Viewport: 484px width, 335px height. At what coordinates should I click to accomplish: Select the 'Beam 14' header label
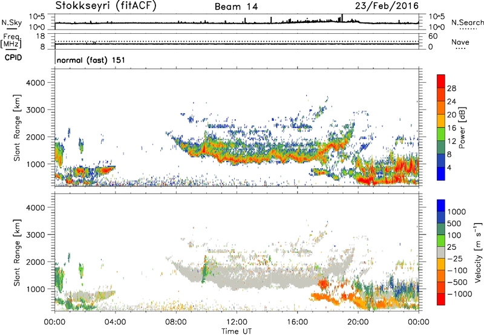(x=236, y=7)
